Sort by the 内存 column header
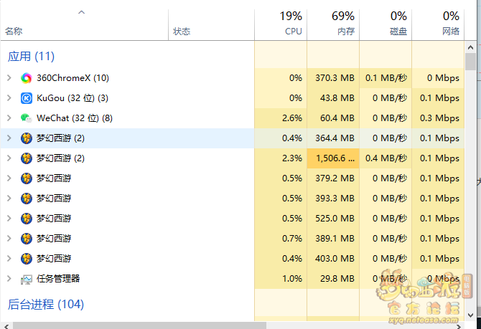This screenshot has width=481, height=329. tap(346, 32)
